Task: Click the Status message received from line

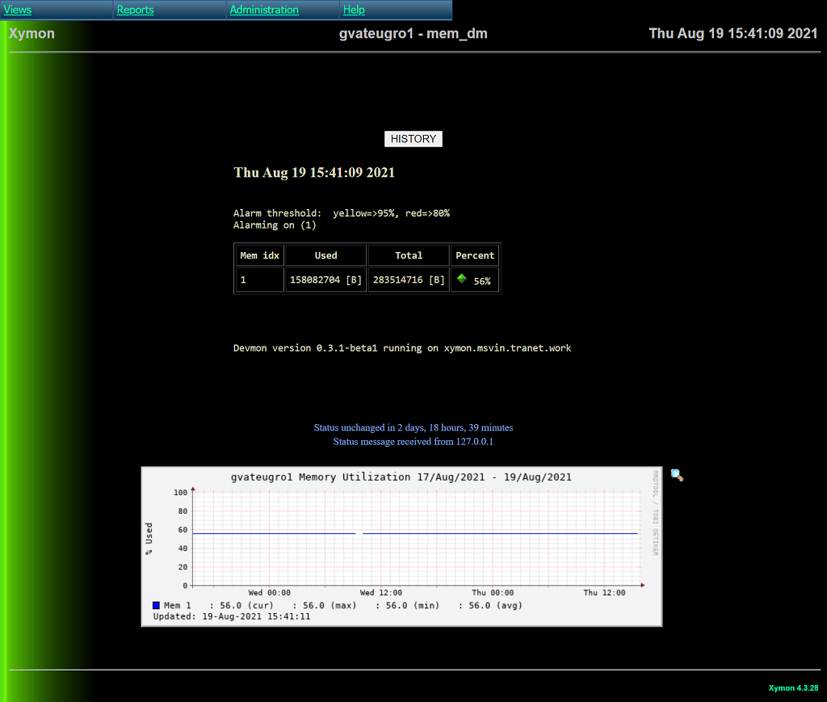Action: pos(413,442)
